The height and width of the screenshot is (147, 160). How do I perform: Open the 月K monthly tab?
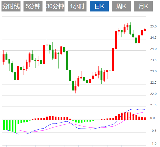coord(143,7)
